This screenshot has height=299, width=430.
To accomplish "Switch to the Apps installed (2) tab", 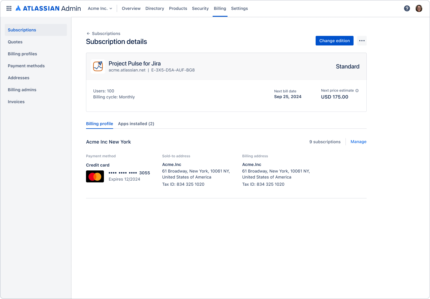I will 136,124.
